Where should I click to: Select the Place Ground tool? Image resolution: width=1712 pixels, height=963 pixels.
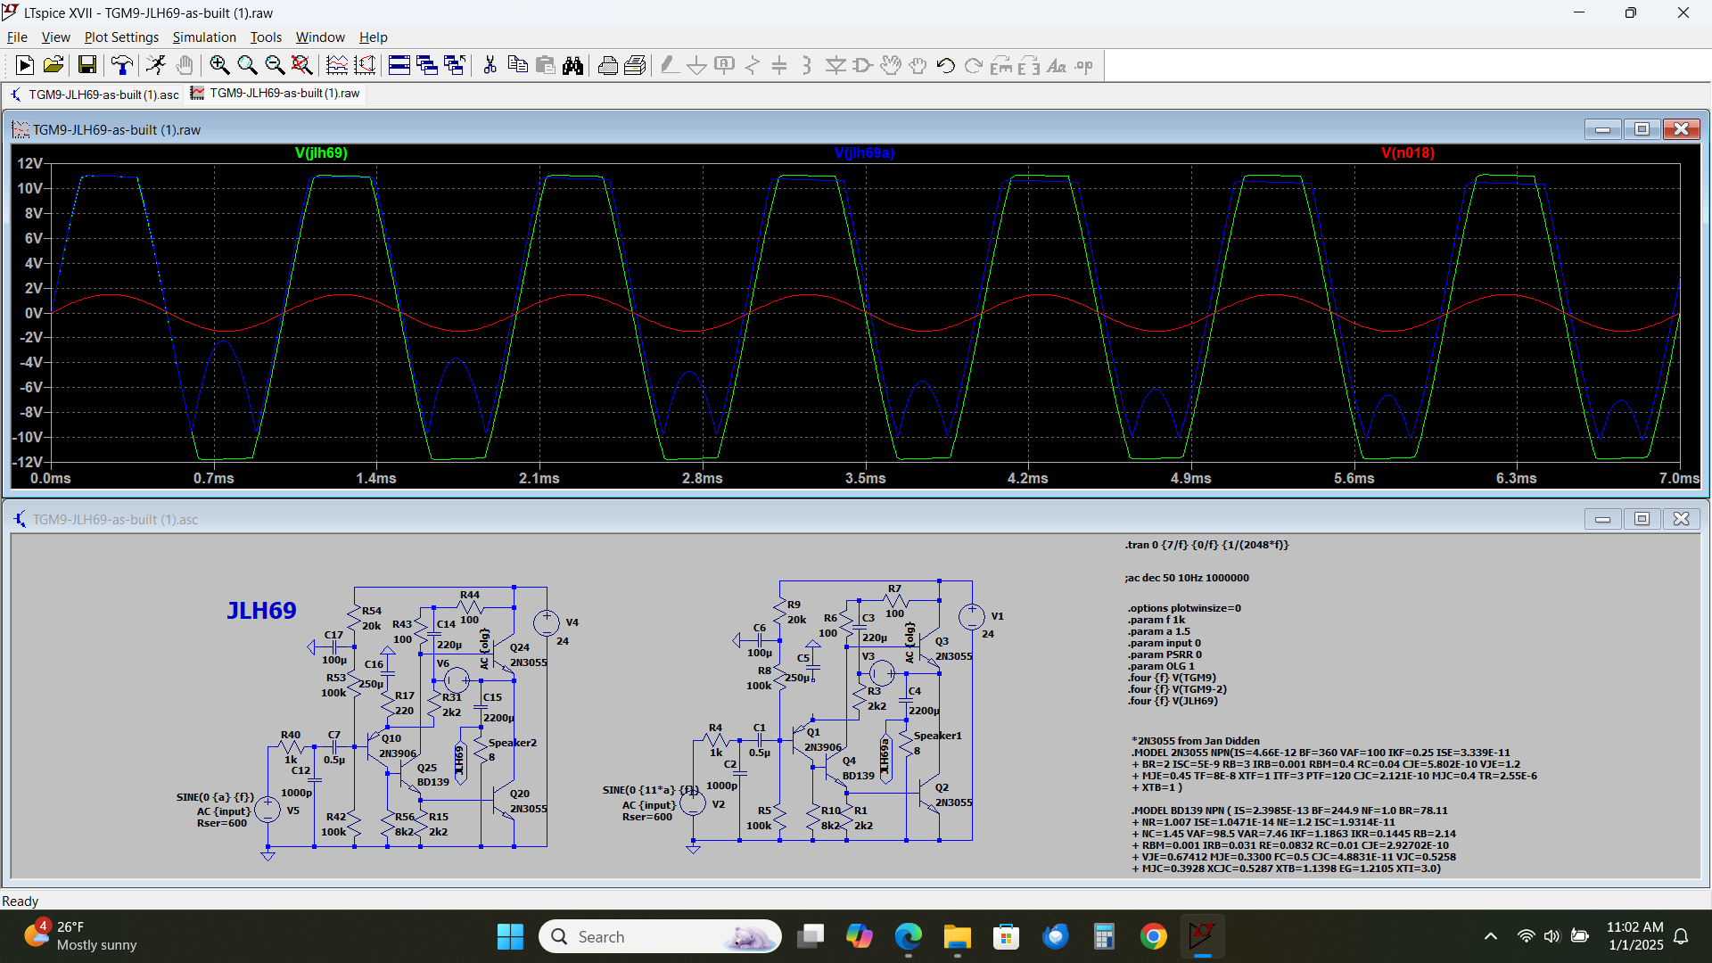coord(697,65)
